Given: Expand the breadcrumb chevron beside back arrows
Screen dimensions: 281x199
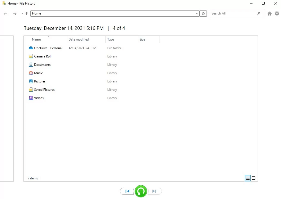Looking at the screenshot, I should tap(22, 13).
